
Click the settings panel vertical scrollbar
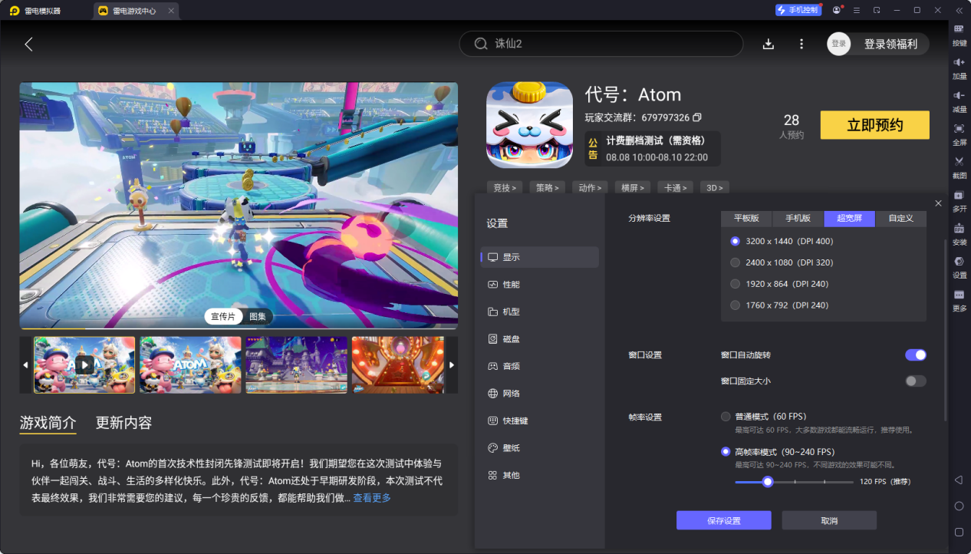click(x=946, y=330)
